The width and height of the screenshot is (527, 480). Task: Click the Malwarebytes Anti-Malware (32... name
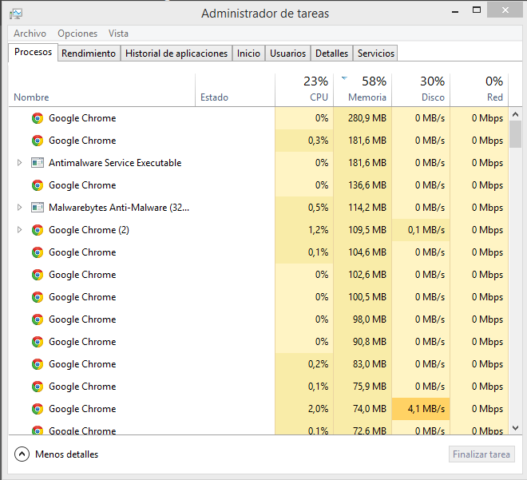tap(119, 208)
